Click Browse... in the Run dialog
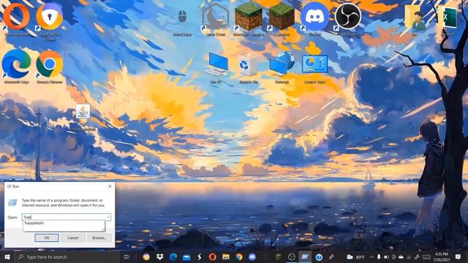The width and height of the screenshot is (468, 263). pyautogui.click(x=99, y=237)
